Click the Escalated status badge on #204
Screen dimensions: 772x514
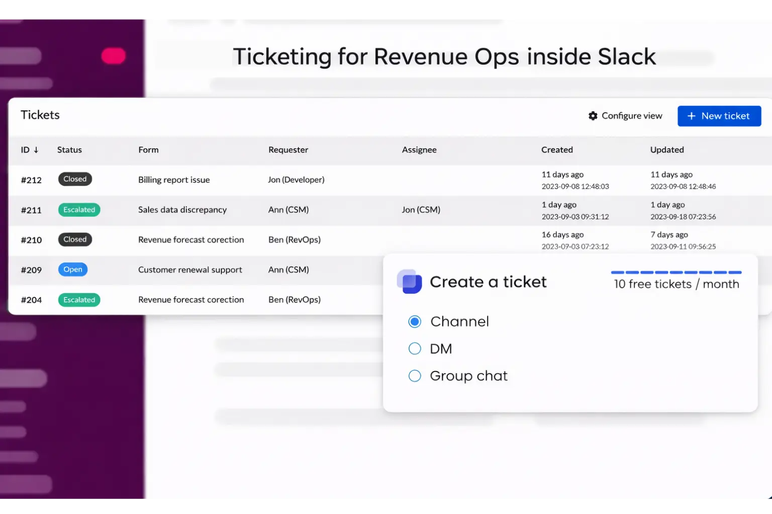point(79,300)
